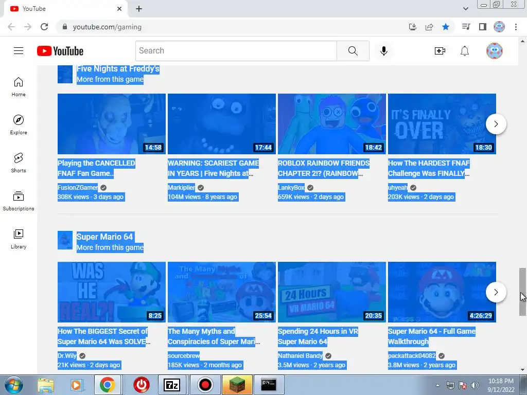Click More from this game under Five Nights
Viewport: 527px width, 395px height.
click(x=110, y=79)
